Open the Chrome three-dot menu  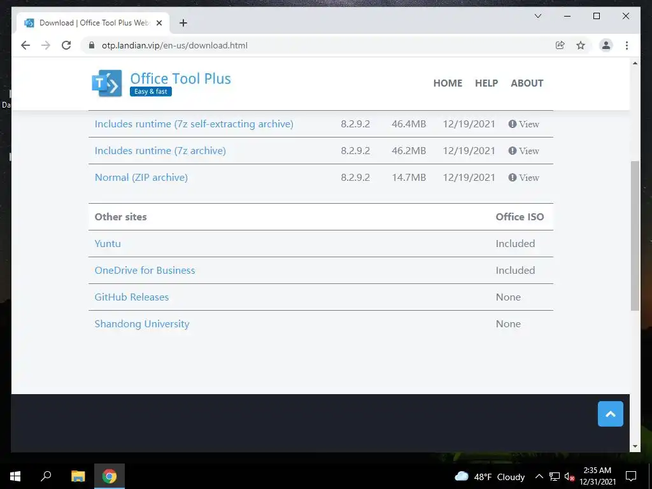click(x=627, y=45)
